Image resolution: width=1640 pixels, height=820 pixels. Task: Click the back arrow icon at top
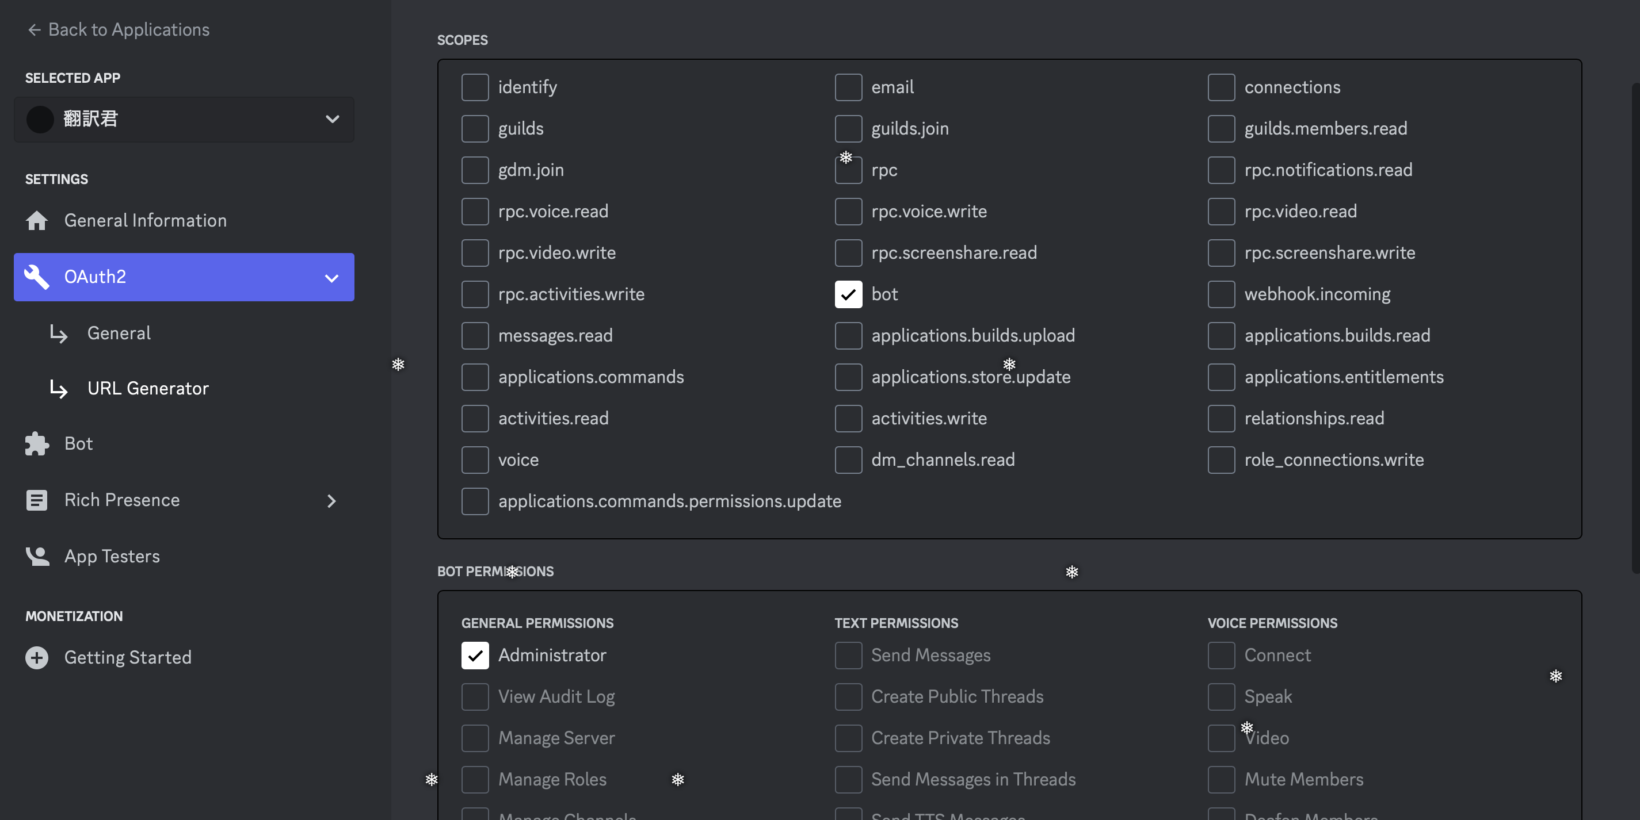tap(35, 30)
